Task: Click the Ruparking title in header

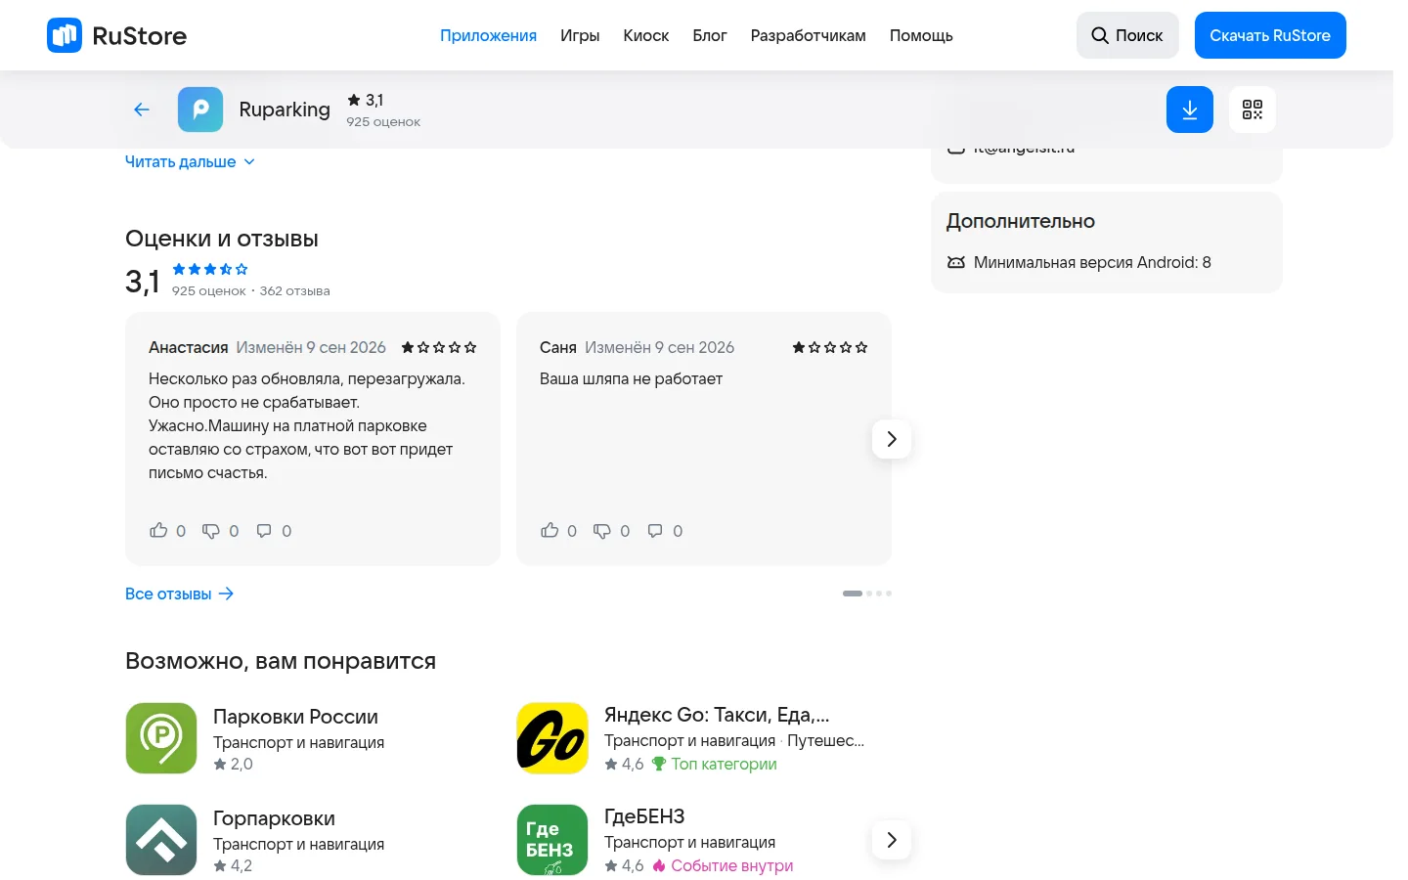Action: (285, 110)
